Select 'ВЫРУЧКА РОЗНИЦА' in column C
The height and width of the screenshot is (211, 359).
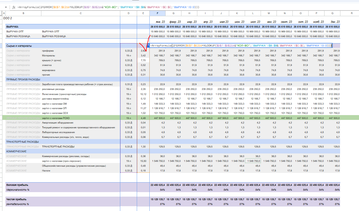54,36
